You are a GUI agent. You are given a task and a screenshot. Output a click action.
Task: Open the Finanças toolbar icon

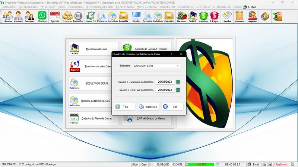point(181,17)
